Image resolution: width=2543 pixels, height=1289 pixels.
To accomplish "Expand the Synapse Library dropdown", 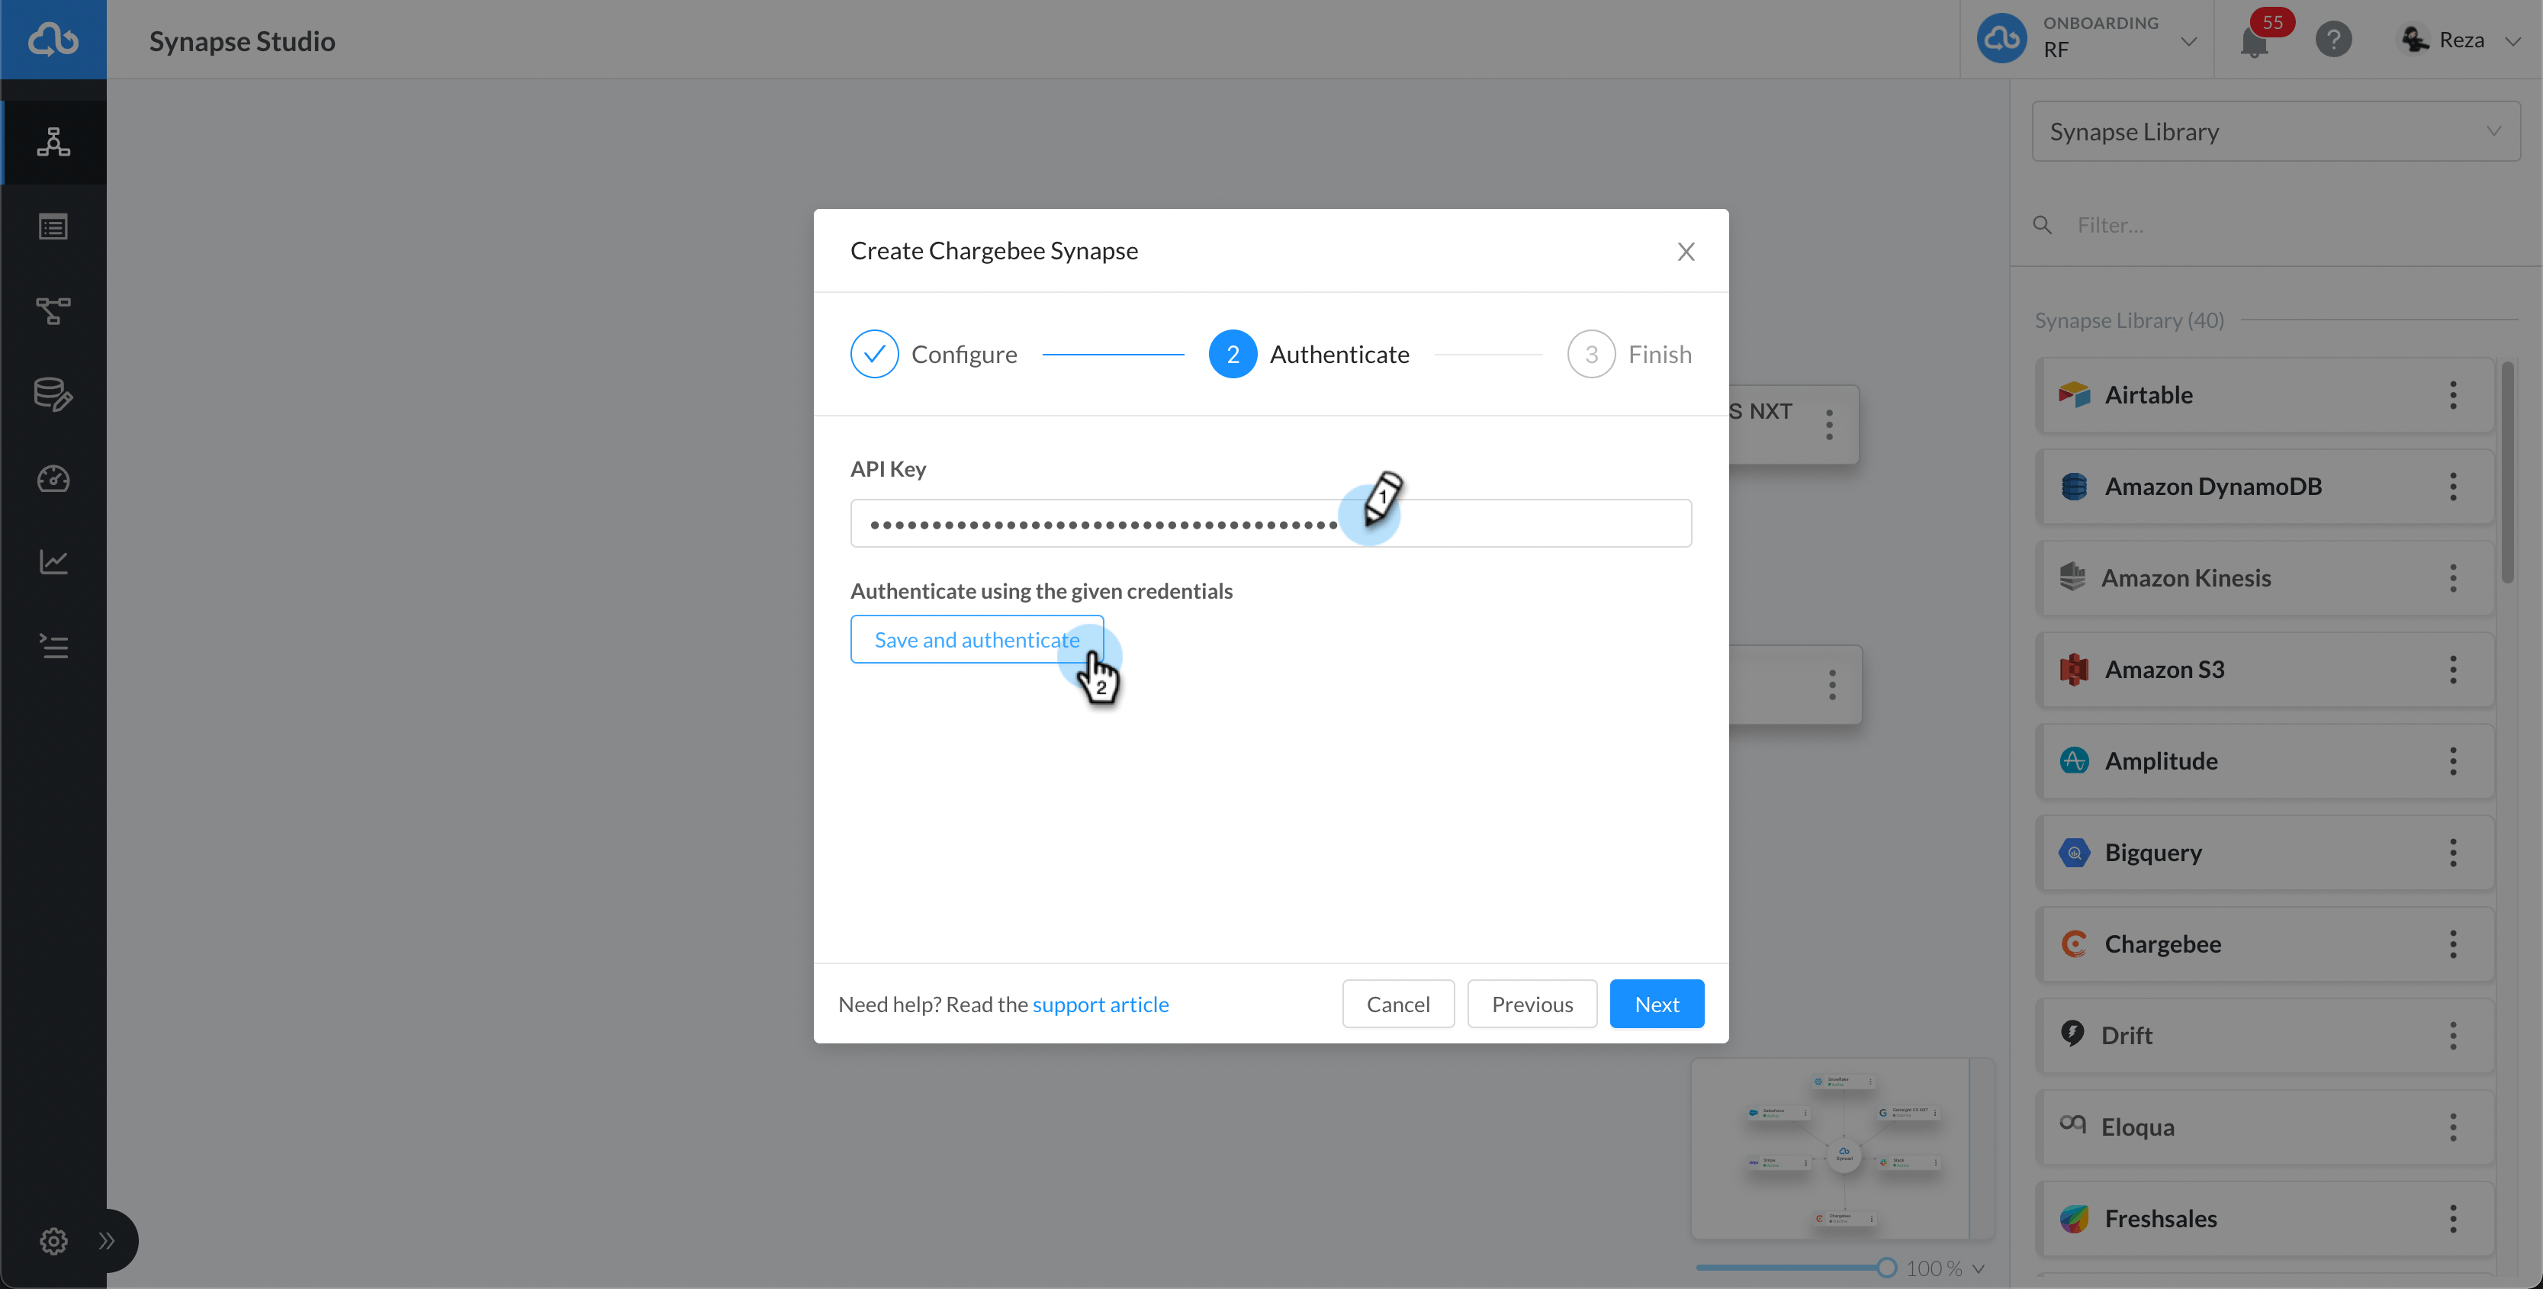I will [2275, 131].
